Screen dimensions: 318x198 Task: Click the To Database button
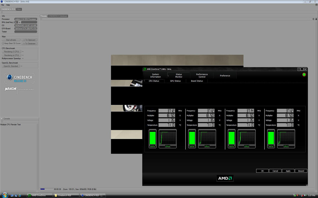(29, 43)
